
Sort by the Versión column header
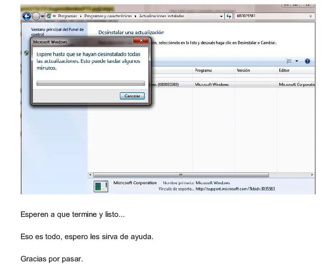point(256,70)
